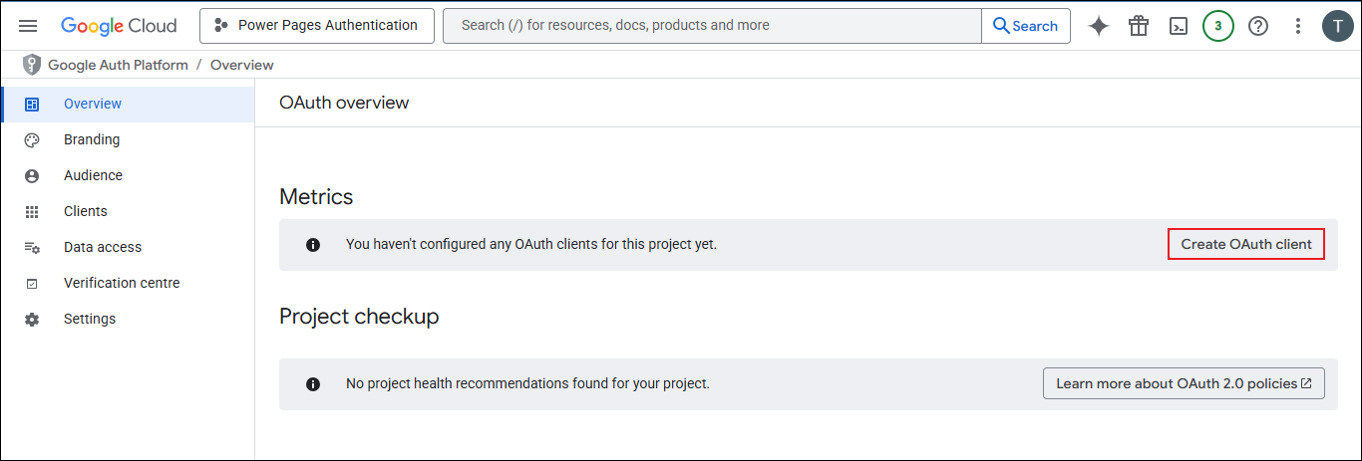Screen dimensions: 1362x461
Task: Click the info icon in Project checkup notice
Action: pyautogui.click(x=313, y=384)
